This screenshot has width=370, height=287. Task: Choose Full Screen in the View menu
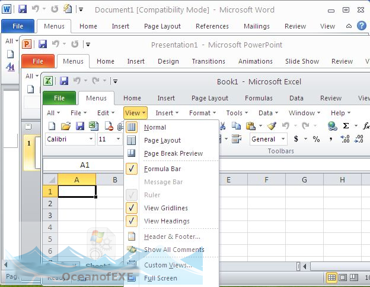(x=171, y=278)
